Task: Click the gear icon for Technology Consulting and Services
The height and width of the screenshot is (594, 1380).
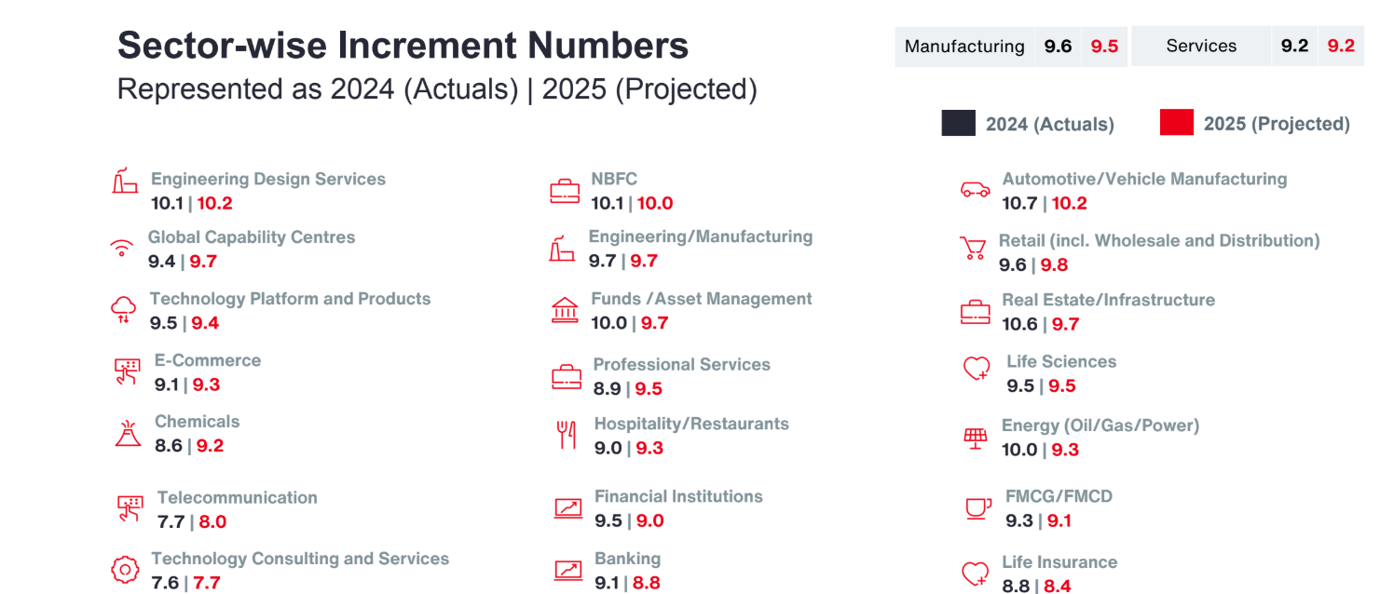Action: [124, 569]
